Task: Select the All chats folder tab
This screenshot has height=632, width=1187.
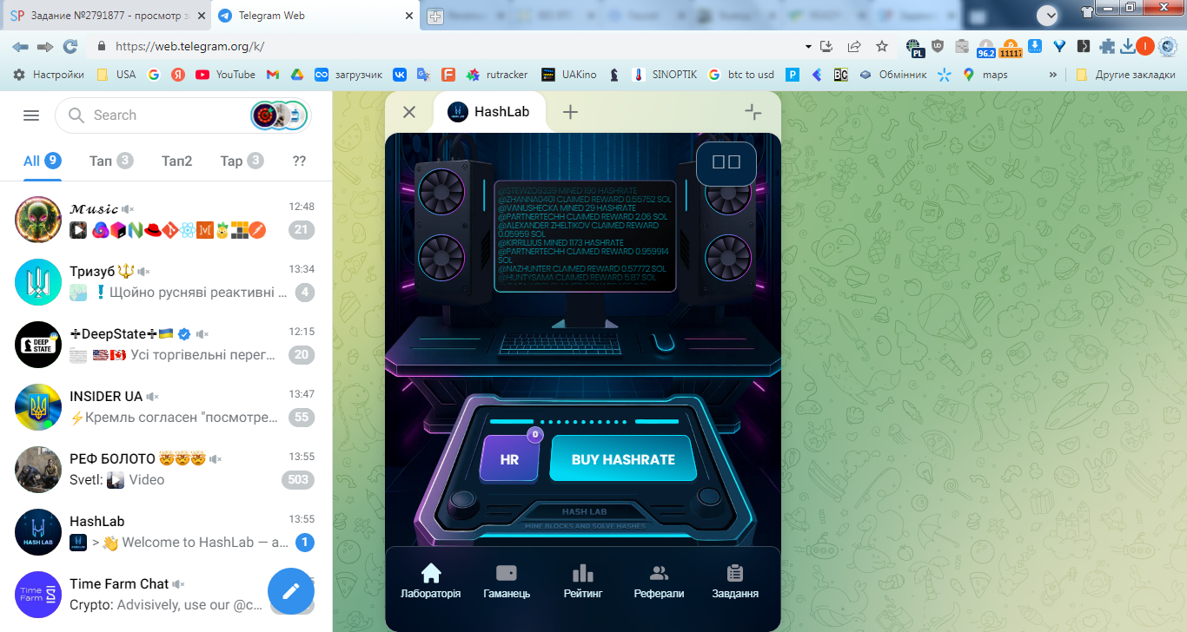Action: [x=42, y=161]
